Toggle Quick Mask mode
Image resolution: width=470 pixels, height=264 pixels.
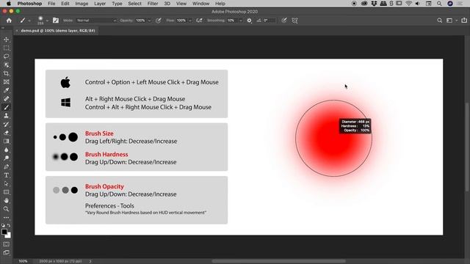click(7, 244)
